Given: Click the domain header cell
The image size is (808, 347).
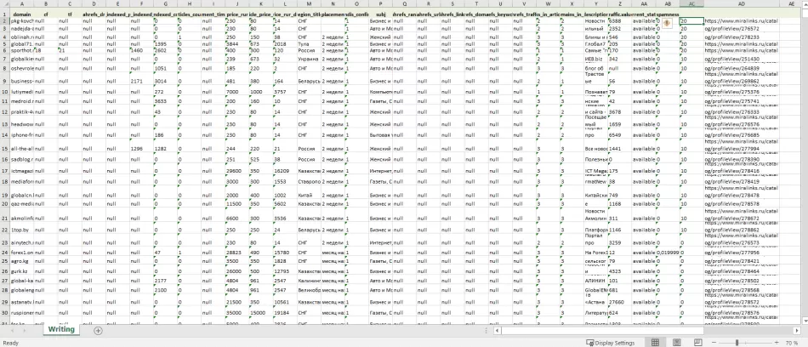Looking at the screenshot, I should (x=22, y=15).
